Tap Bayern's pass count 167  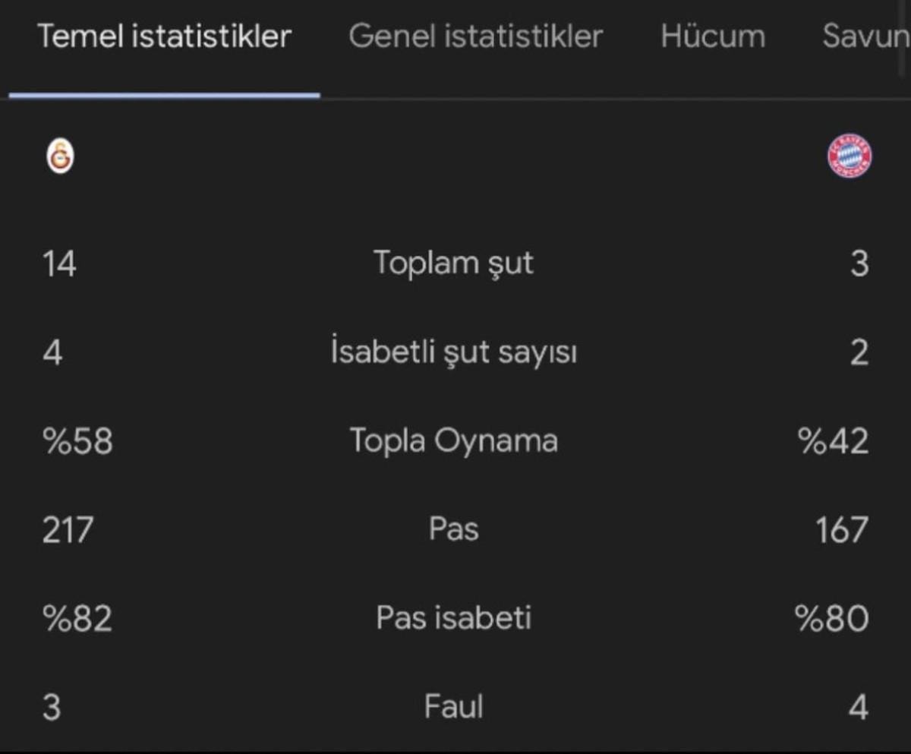tap(840, 530)
